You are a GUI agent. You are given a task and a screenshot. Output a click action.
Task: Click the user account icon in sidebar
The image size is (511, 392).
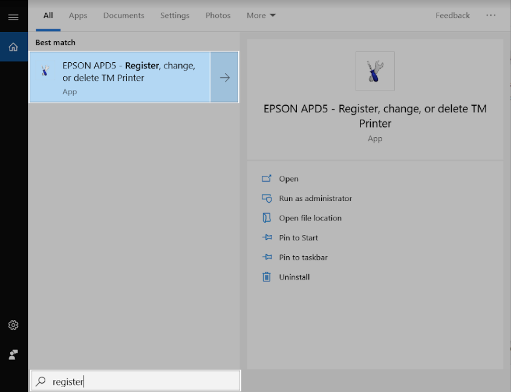[x=13, y=355]
